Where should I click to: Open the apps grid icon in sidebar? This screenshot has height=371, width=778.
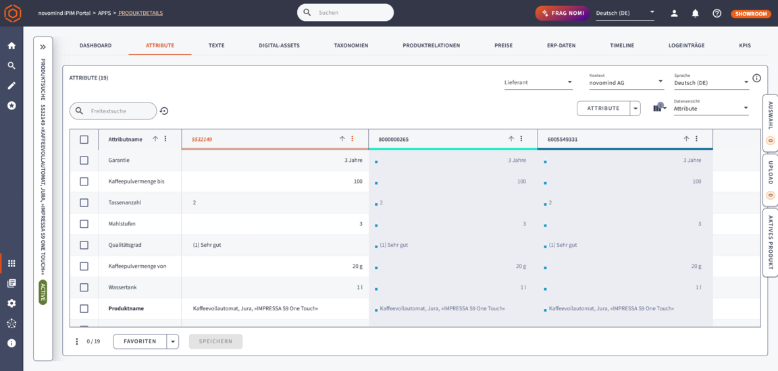tap(11, 263)
